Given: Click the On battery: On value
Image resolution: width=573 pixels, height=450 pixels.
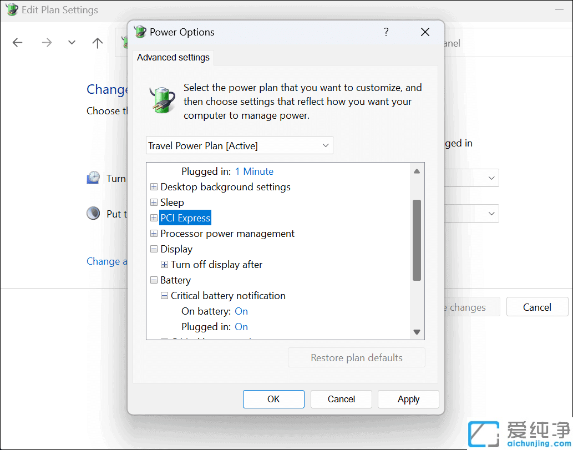Looking at the screenshot, I should (241, 311).
